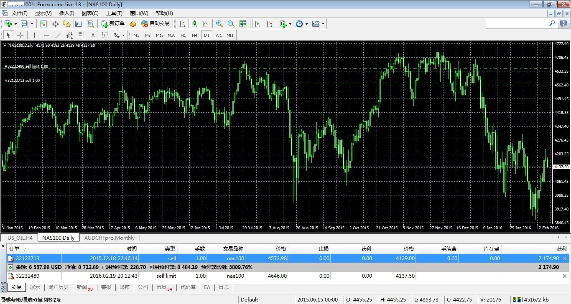Viewport: 571px width, 304px height.
Task: Open the 插入(I) menu
Action: [66, 13]
